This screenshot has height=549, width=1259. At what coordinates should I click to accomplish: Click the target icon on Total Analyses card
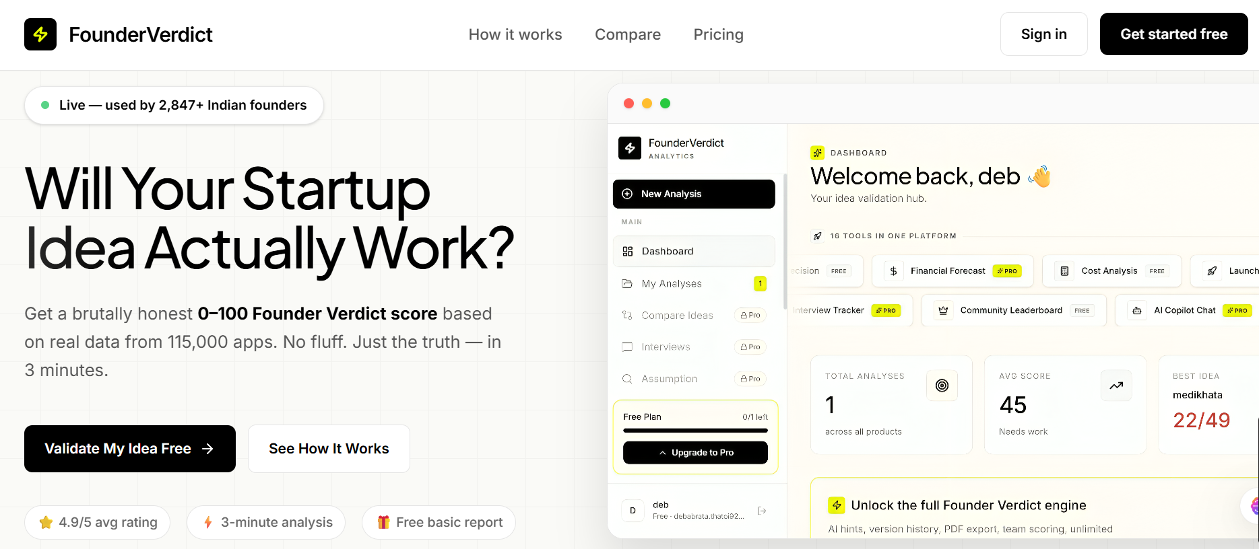942,386
